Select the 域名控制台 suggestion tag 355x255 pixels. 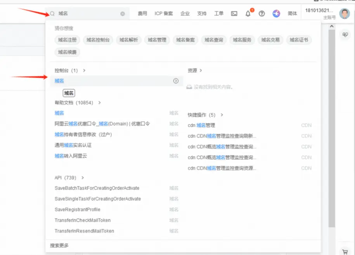(x=98, y=40)
